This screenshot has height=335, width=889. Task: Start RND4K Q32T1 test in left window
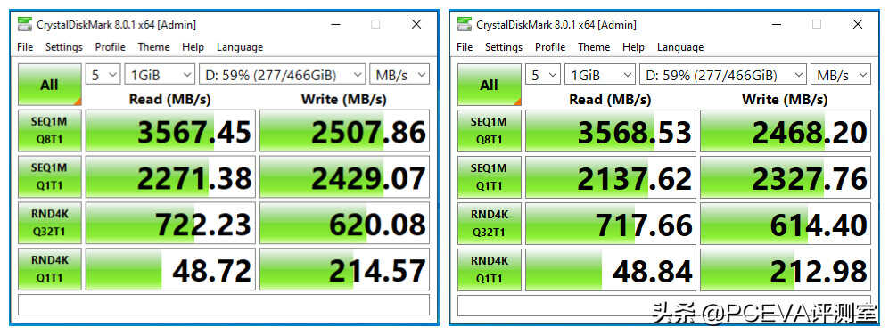click(49, 223)
